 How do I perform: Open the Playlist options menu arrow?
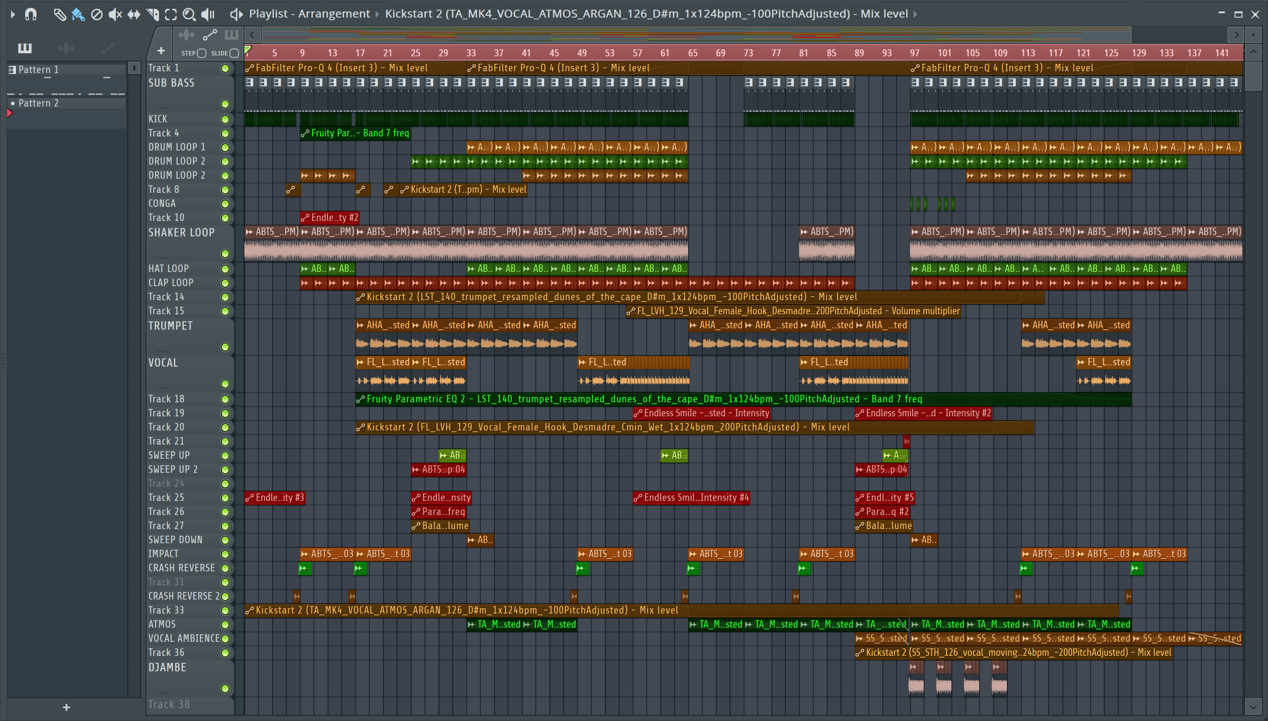[13, 14]
